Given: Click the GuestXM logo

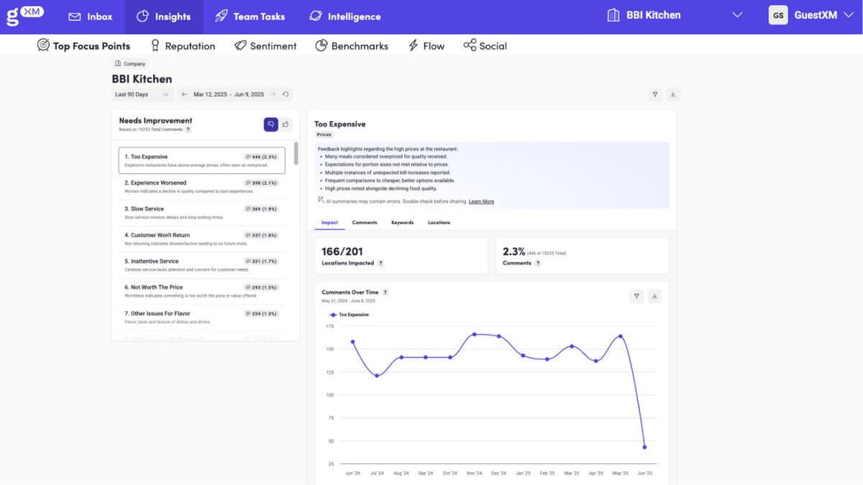Looking at the screenshot, I should pyautogui.click(x=24, y=16).
